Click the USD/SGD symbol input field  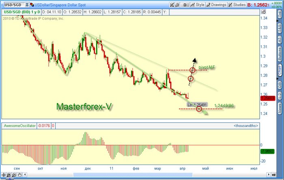coord(14,5)
